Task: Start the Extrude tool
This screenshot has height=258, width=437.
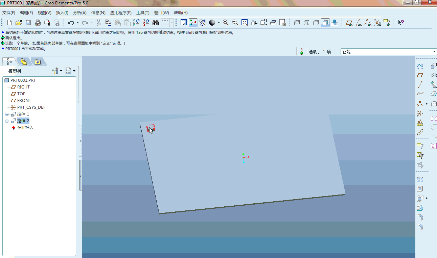Action: point(434,66)
